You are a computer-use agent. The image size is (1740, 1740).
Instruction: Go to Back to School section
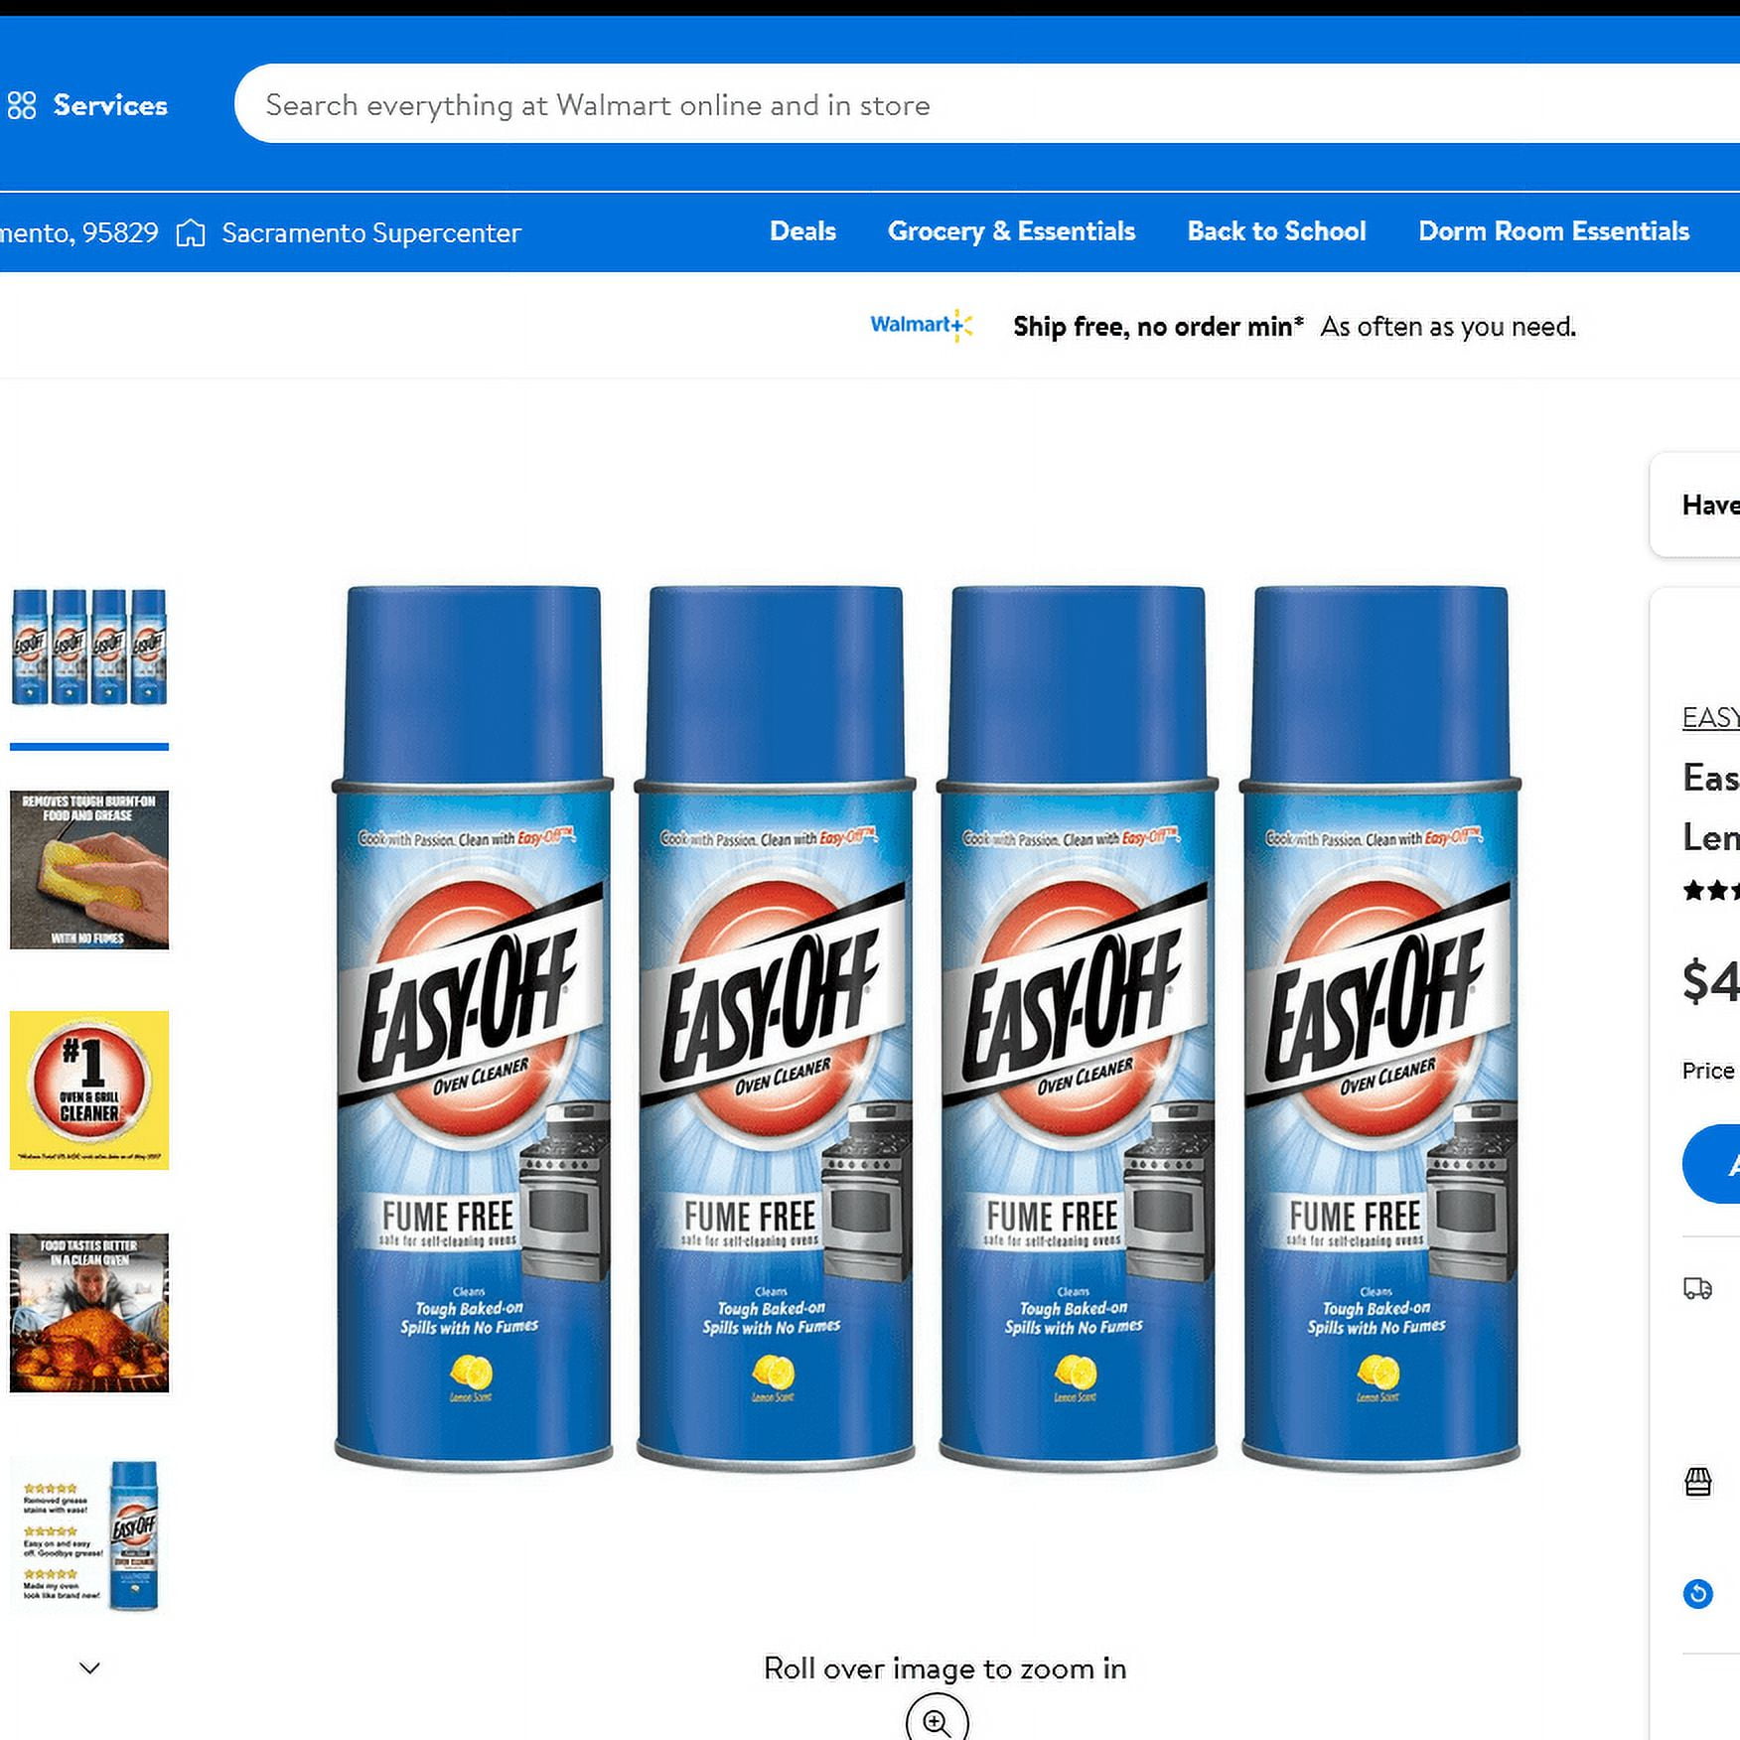(x=1276, y=231)
